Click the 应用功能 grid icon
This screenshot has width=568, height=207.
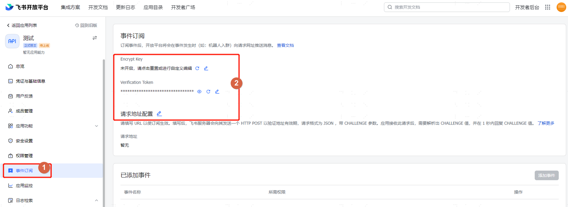[11, 126]
